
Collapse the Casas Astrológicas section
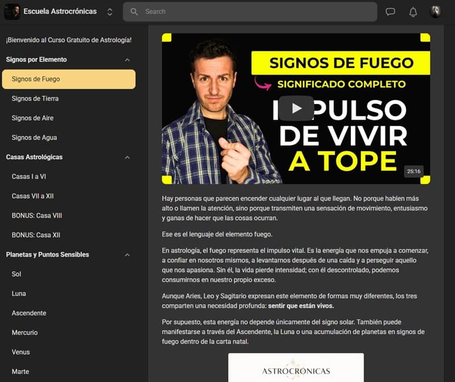coord(127,157)
